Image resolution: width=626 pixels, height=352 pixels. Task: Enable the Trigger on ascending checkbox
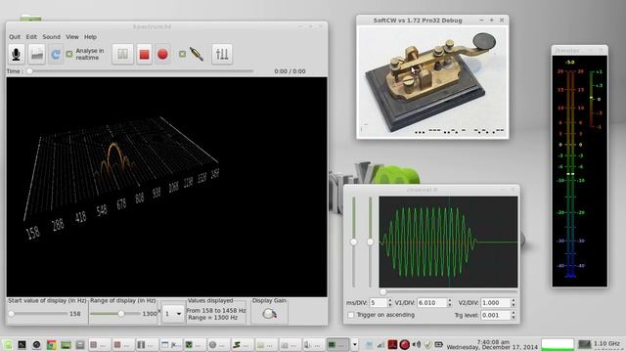[351, 315]
